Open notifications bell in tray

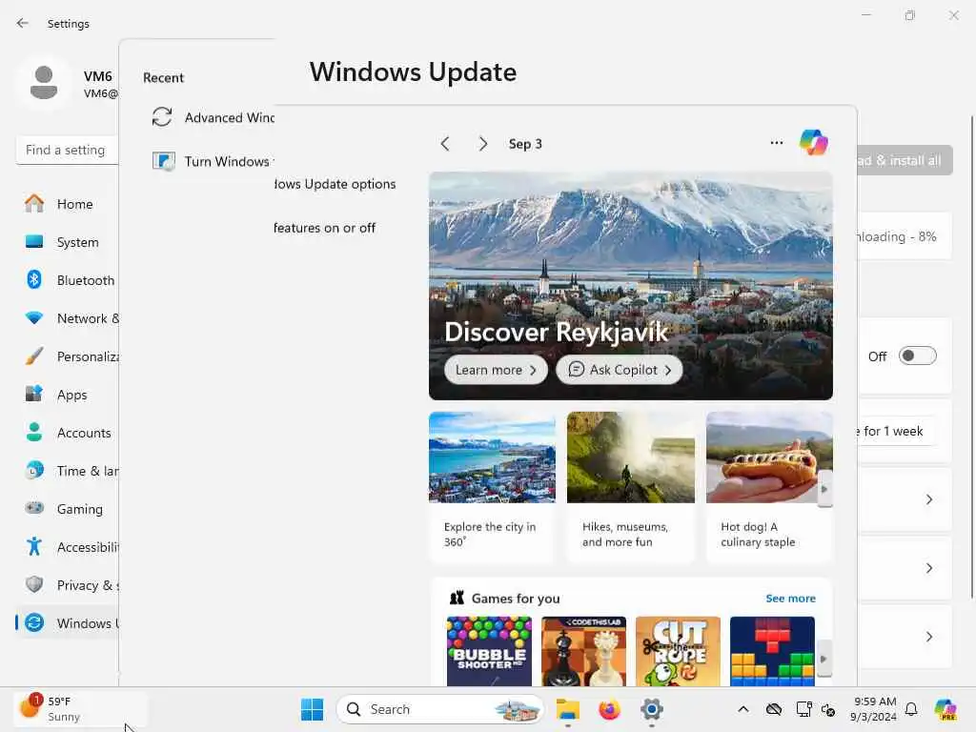point(911,709)
